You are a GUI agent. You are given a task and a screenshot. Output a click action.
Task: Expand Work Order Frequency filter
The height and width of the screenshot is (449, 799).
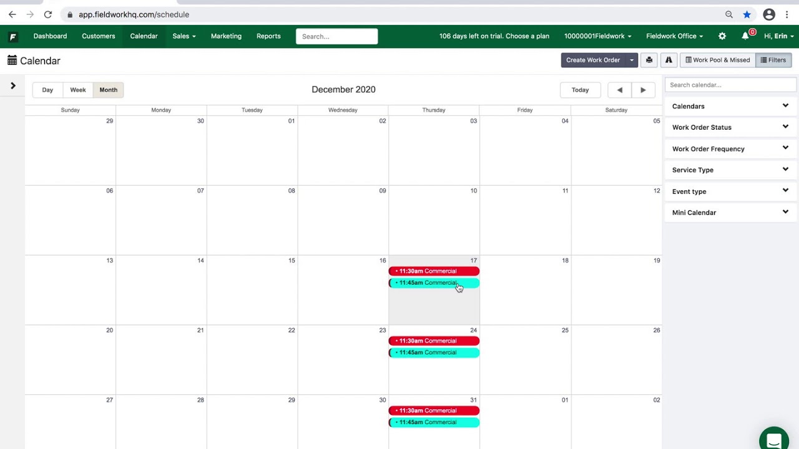pyautogui.click(x=730, y=148)
